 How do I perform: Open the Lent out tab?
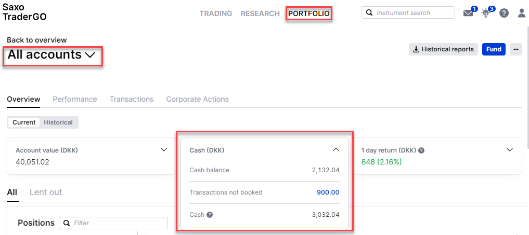[x=46, y=192]
